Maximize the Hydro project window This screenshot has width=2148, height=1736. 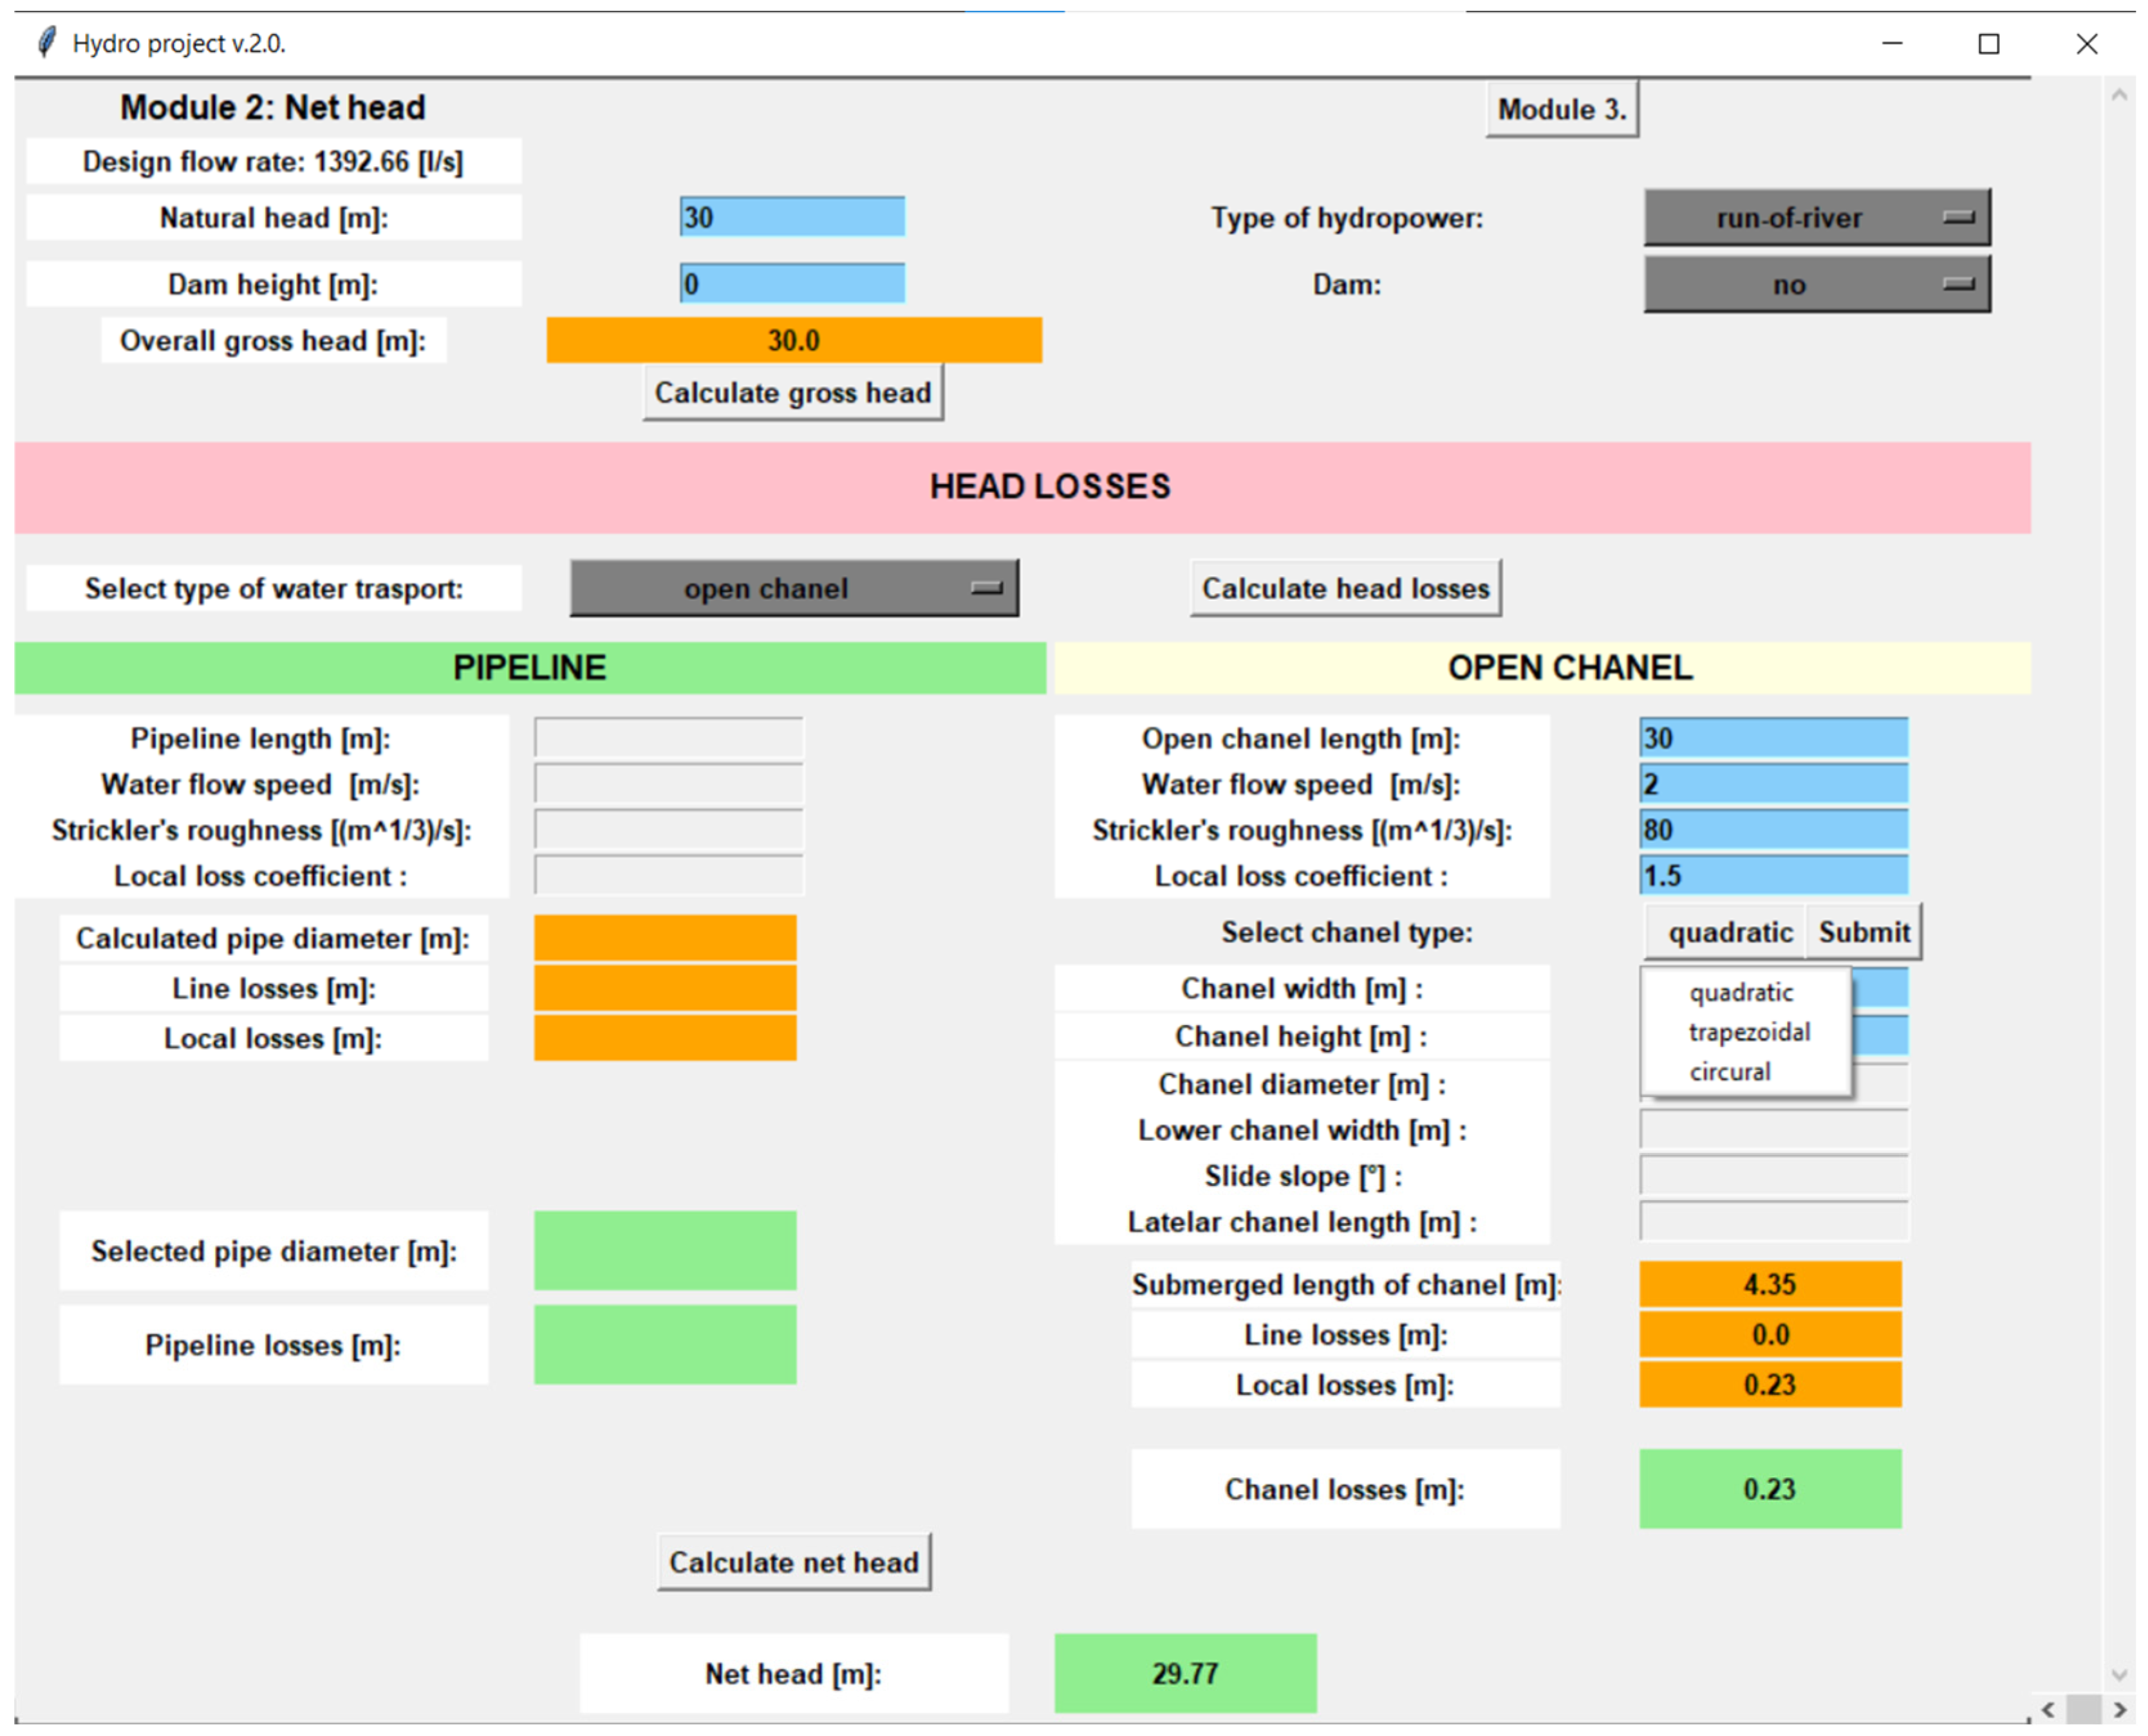tap(1988, 44)
